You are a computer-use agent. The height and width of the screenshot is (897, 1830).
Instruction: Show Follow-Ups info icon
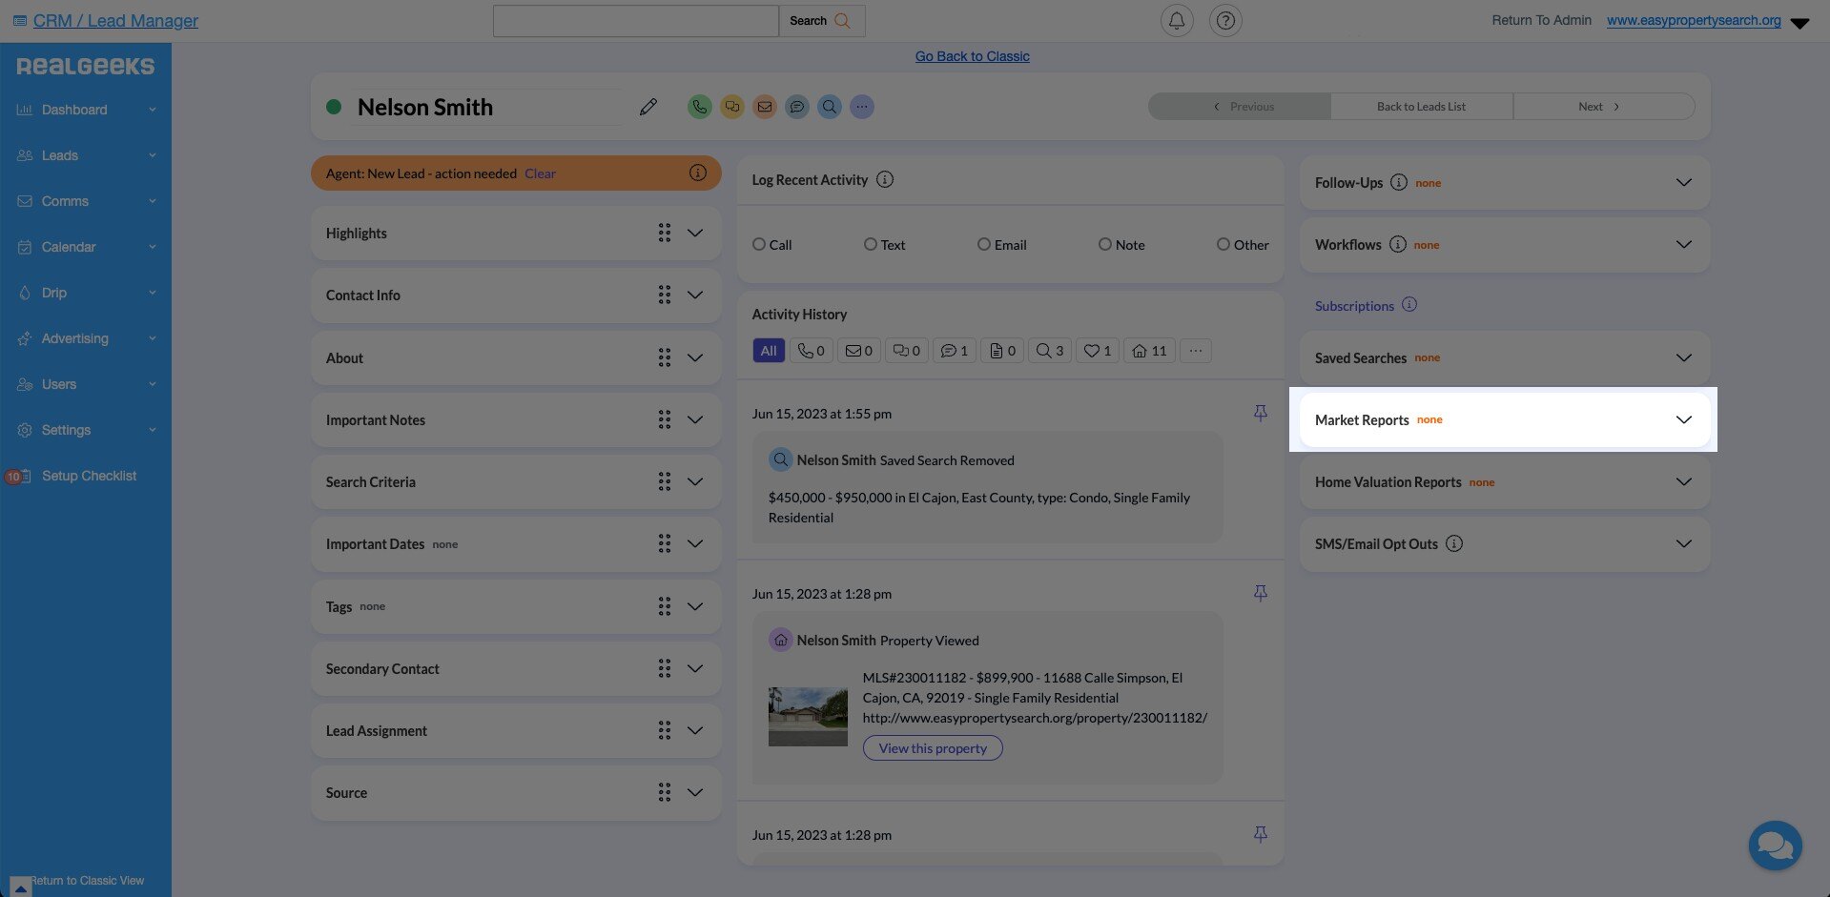click(x=1398, y=182)
